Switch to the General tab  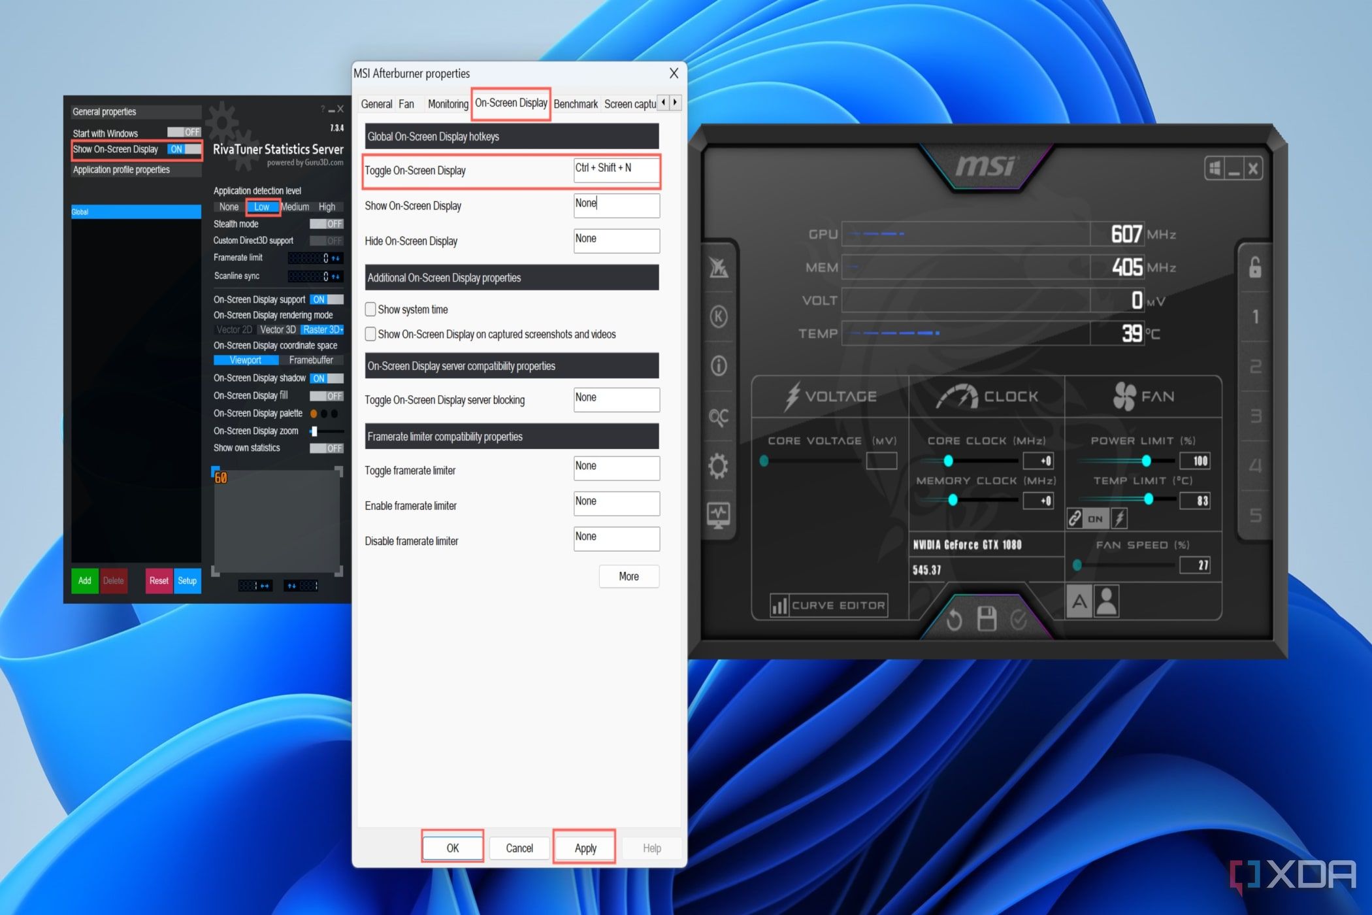[376, 104]
